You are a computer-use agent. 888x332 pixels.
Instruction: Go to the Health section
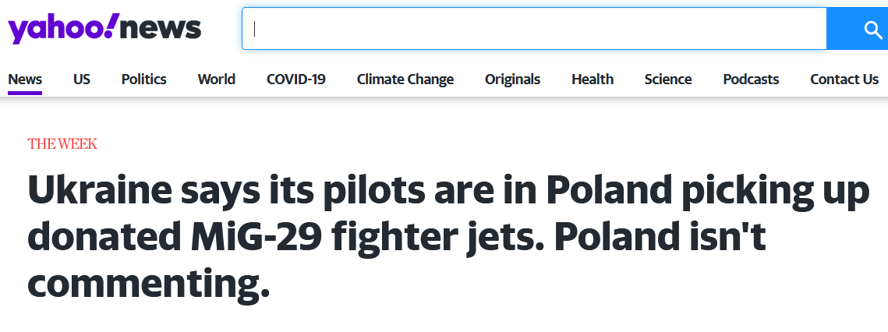(593, 79)
